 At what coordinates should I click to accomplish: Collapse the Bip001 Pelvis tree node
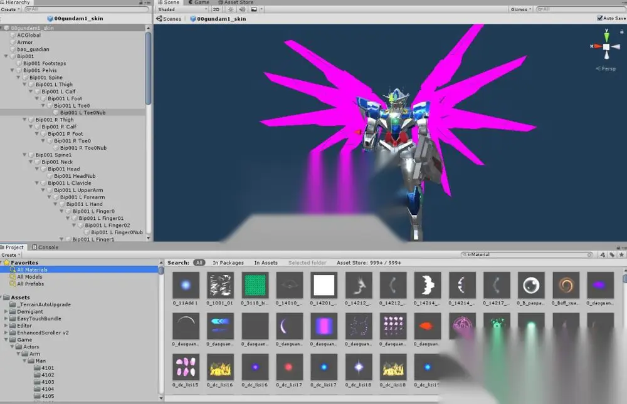click(13, 70)
